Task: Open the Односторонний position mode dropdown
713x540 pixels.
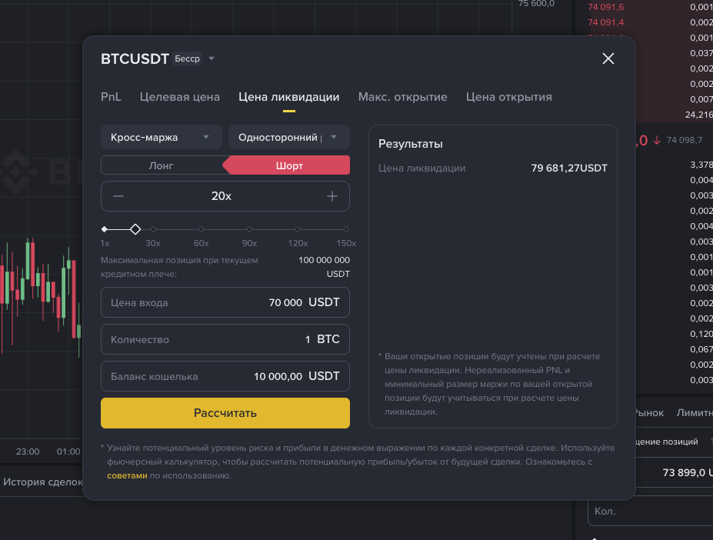Action: [288, 137]
